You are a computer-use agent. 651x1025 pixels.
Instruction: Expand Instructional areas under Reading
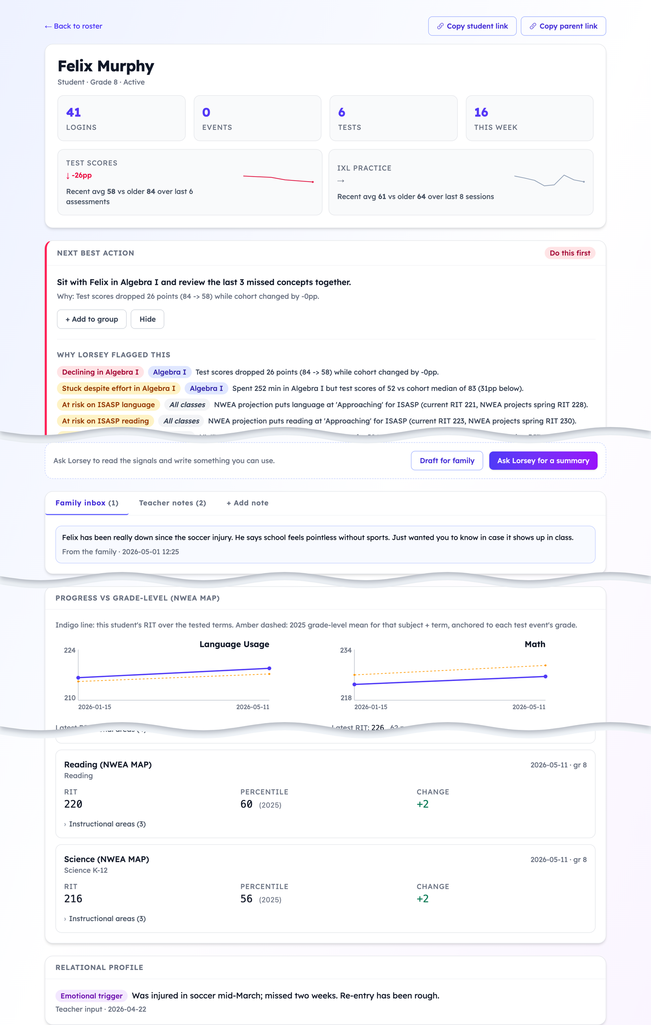pos(105,824)
